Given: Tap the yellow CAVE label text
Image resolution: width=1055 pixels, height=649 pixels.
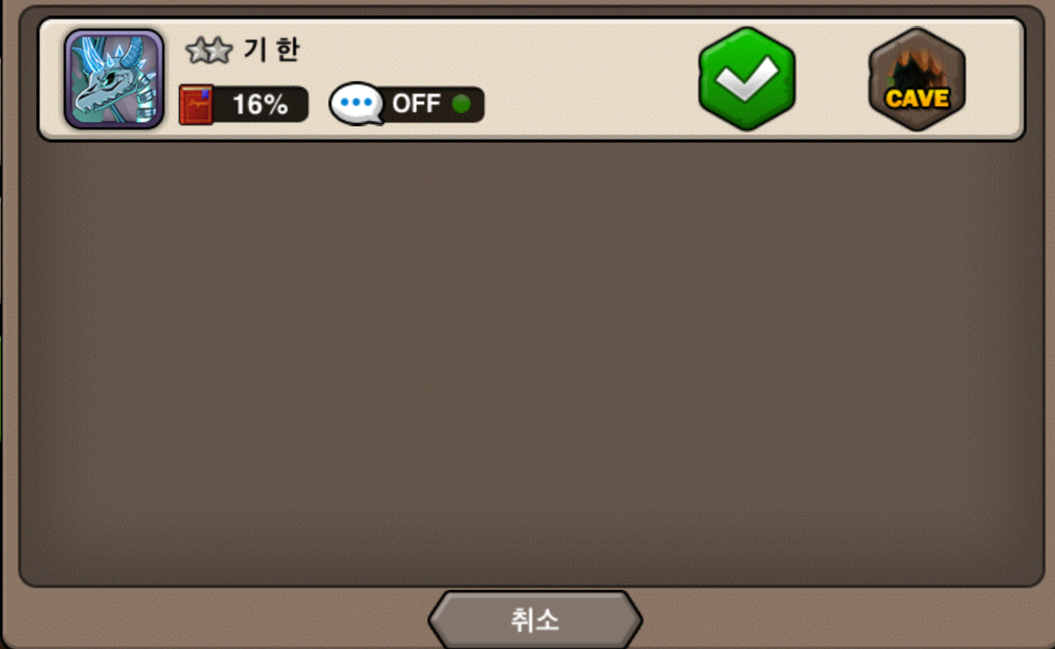Looking at the screenshot, I should 917,99.
